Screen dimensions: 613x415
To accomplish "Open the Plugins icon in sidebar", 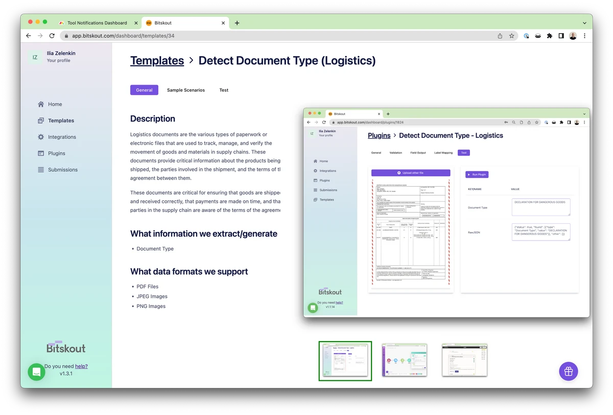I will tap(41, 153).
